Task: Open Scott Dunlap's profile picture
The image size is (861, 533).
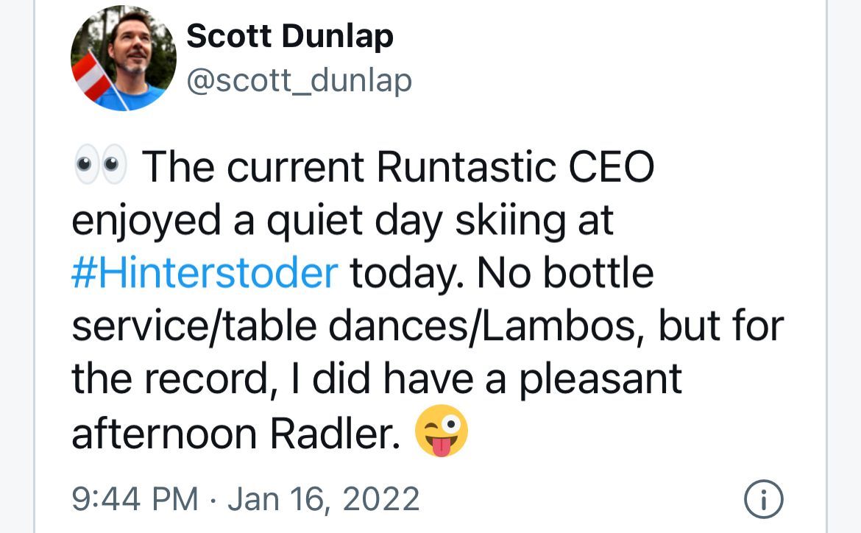Action: (124, 58)
